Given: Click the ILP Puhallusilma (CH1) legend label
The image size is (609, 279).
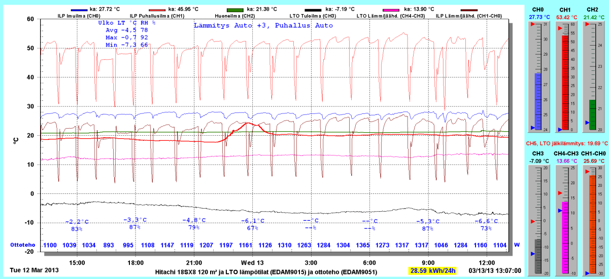Looking at the screenshot, I should [157, 16].
